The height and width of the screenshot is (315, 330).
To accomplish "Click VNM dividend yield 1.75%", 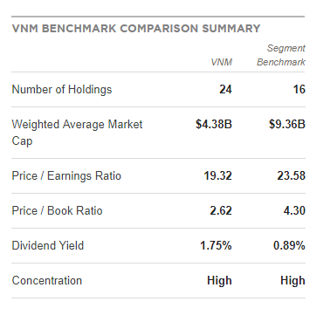I will [x=216, y=245].
